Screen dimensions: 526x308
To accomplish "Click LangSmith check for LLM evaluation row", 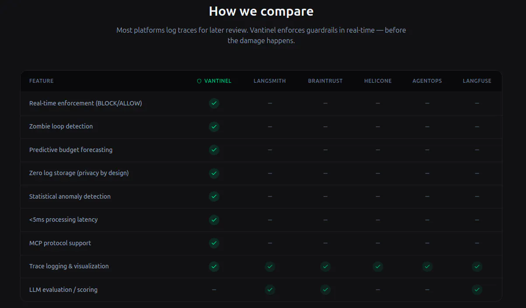I will coord(270,290).
